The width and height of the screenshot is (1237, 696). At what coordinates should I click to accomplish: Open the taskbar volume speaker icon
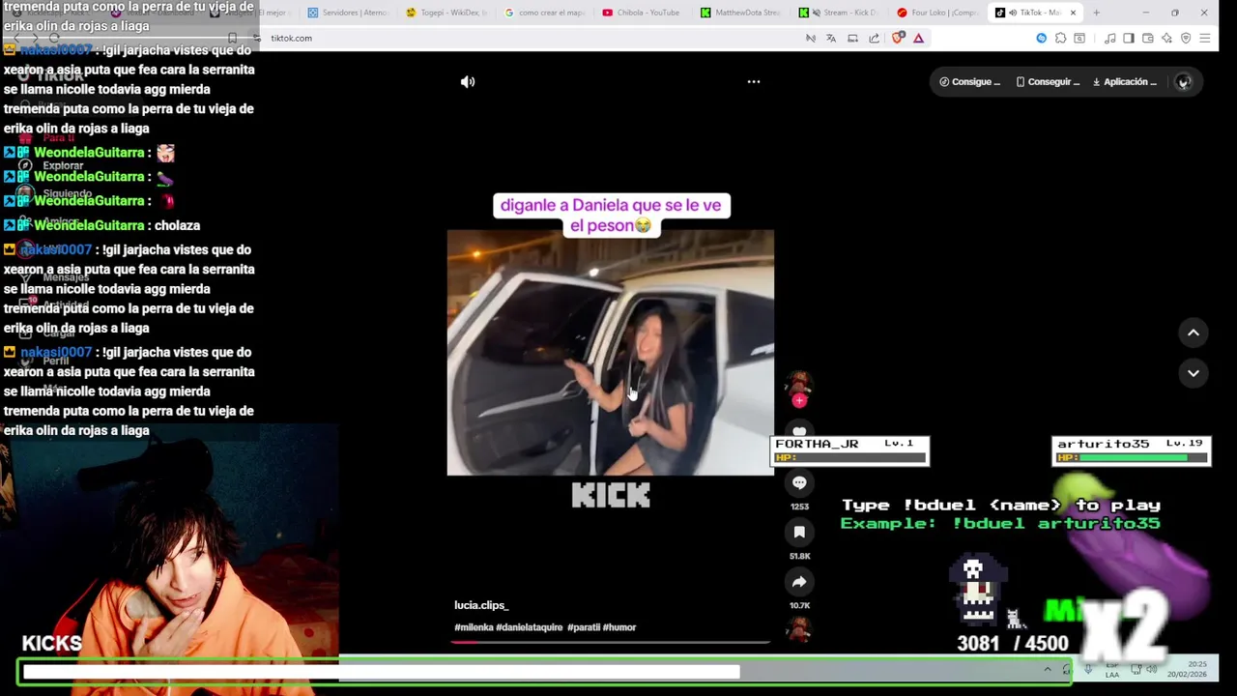pyautogui.click(x=1153, y=669)
